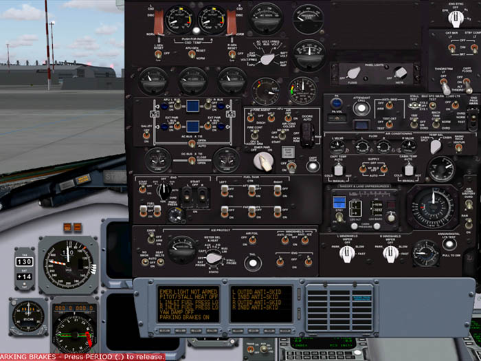Rotate the TEMP SEL cabin knob
Image resolution: width=481 pixels, height=361 pixels.
[436, 146]
